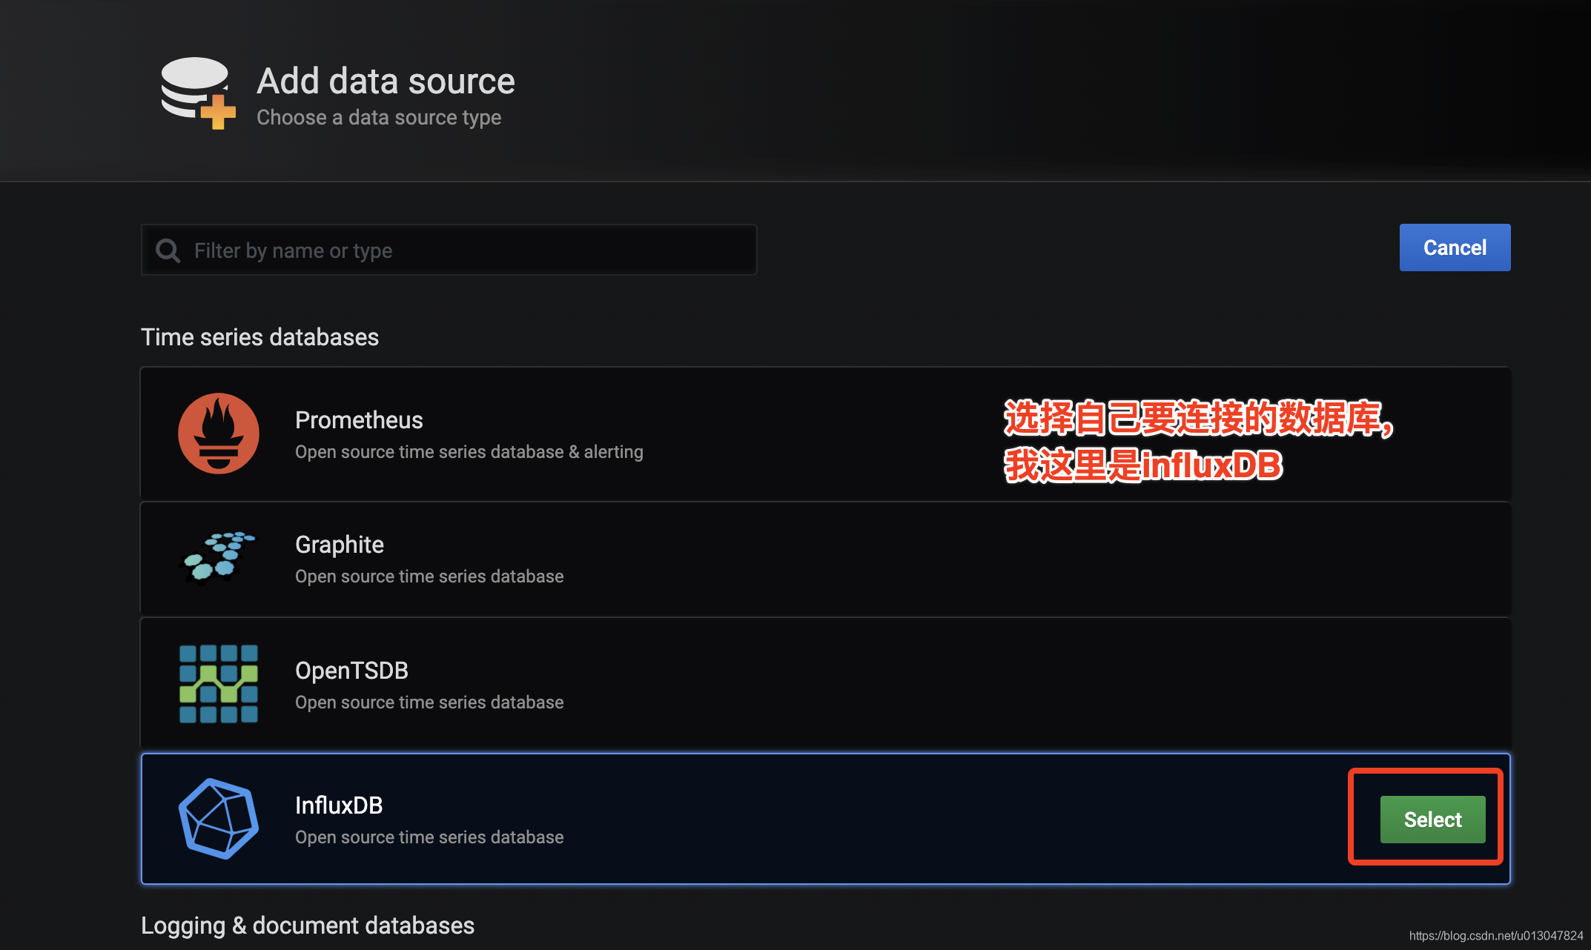The height and width of the screenshot is (950, 1591).
Task: Click the Add data source database icon
Action: pos(197,93)
